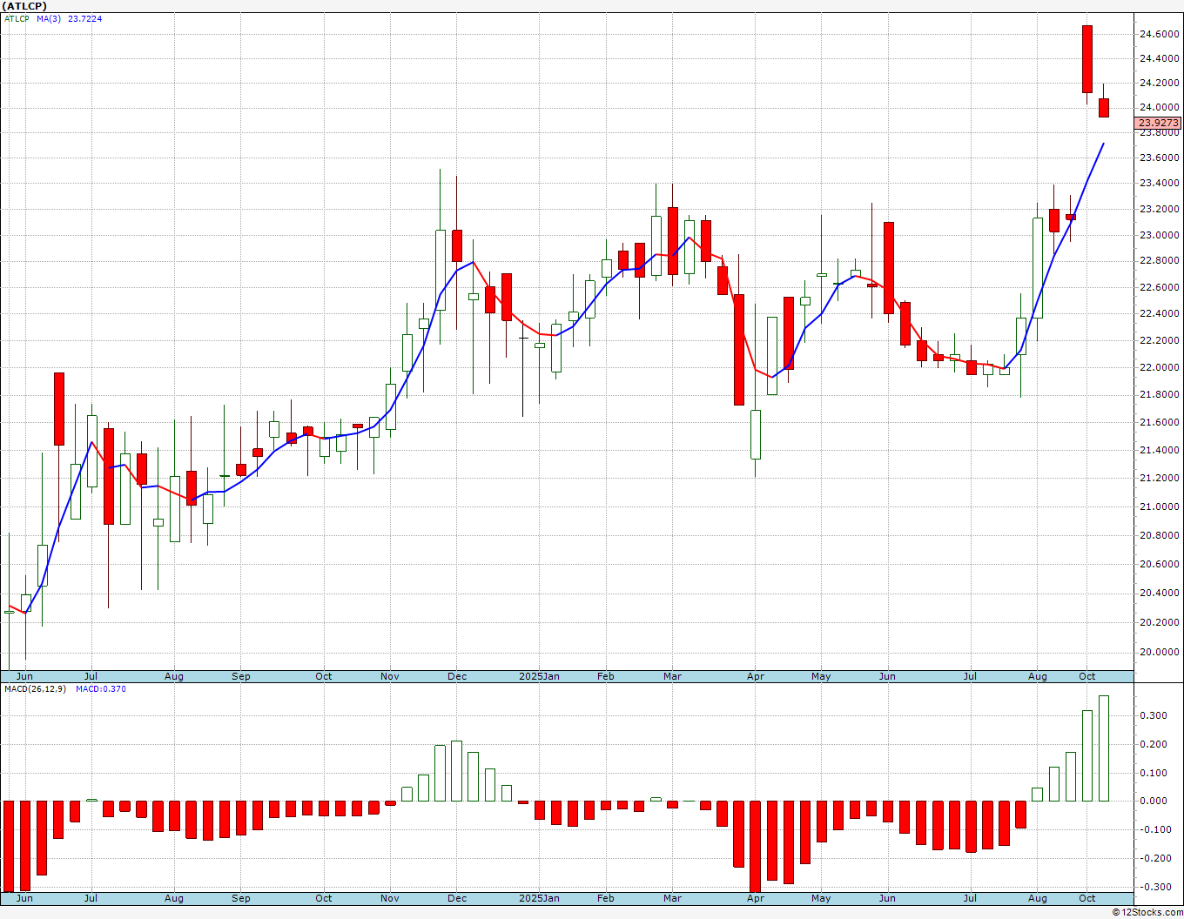Click the tall red candlestick topping at 24.6
This screenshot has height=919, width=1184.
tap(1087, 59)
